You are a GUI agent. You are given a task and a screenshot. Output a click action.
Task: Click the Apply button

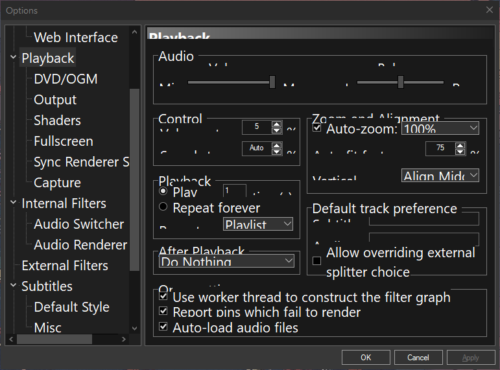471,357
